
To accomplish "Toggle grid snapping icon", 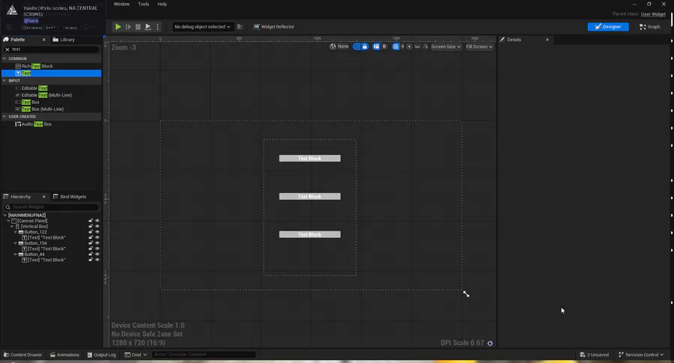I will 395,46.
